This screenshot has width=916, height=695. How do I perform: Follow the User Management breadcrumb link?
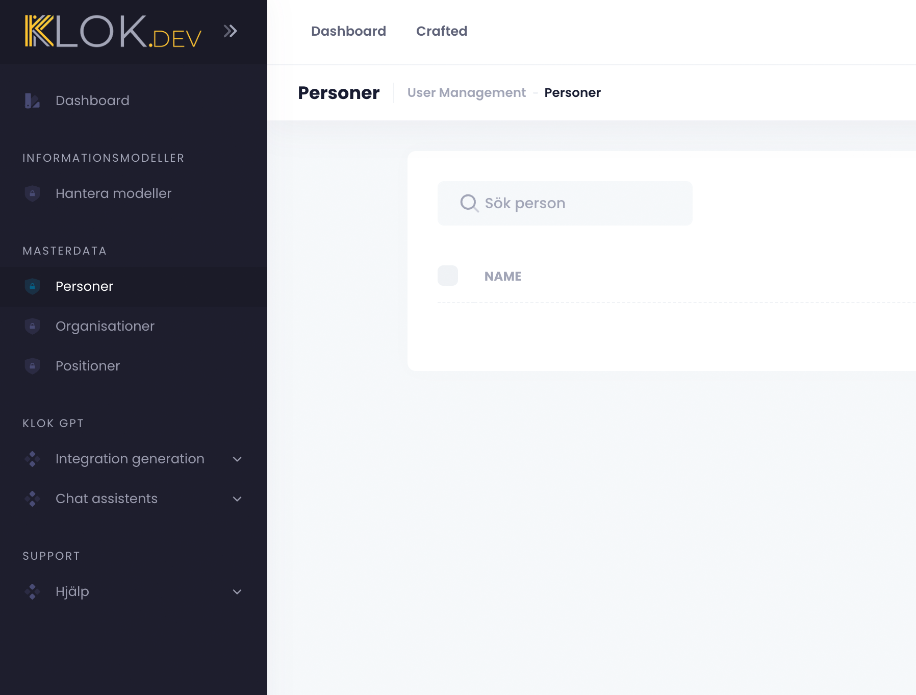466,93
